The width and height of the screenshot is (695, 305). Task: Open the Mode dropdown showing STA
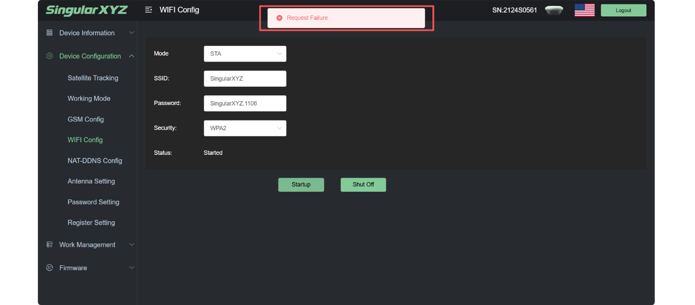click(245, 54)
